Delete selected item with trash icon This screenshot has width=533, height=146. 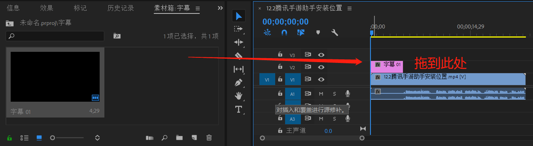(209, 138)
